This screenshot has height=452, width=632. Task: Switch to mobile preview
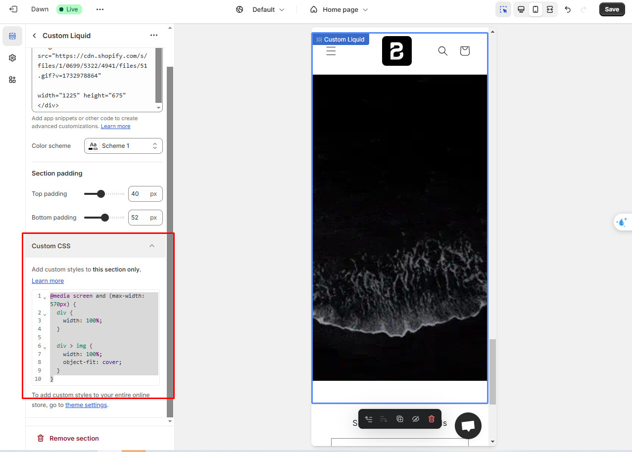click(x=535, y=9)
